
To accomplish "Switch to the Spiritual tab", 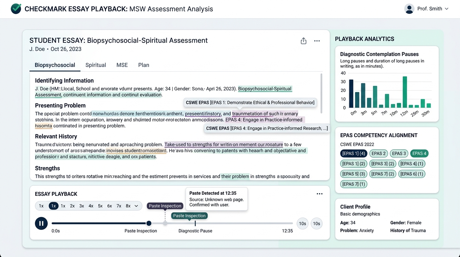I will point(96,65).
